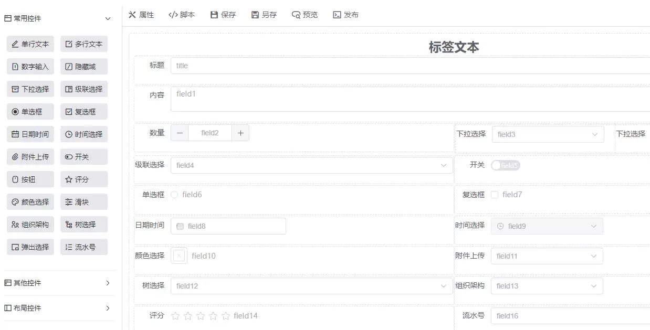Add a 单选框 radio control from palette

click(30, 112)
